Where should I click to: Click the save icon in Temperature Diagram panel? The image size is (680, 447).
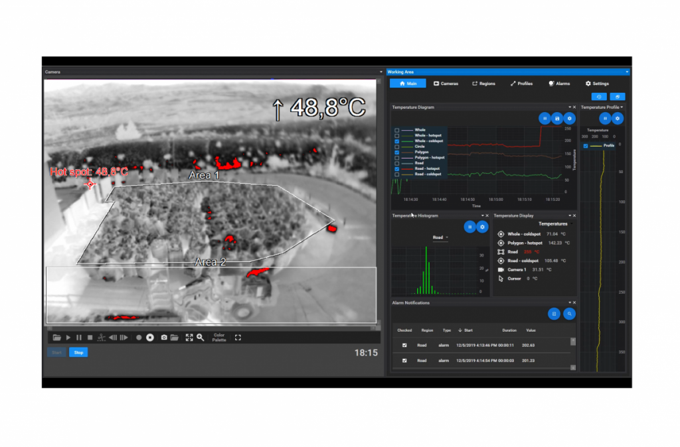click(x=556, y=119)
